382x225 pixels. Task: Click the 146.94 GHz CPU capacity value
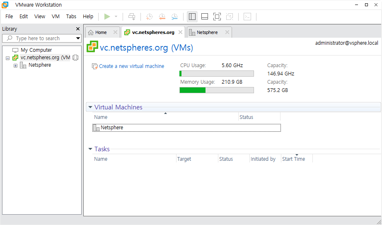tap(280, 74)
